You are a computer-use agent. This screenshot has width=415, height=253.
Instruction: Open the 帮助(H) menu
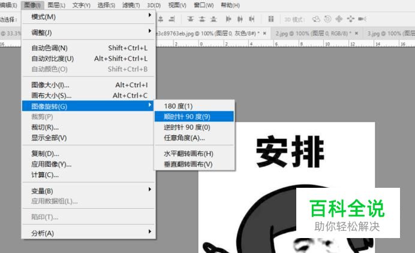click(x=230, y=5)
